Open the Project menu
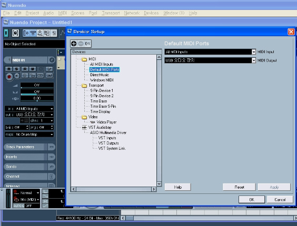This screenshot has height=226, width=297. pyautogui.click(x=32, y=13)
